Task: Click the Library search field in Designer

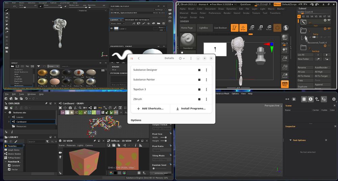Action: 36,142
